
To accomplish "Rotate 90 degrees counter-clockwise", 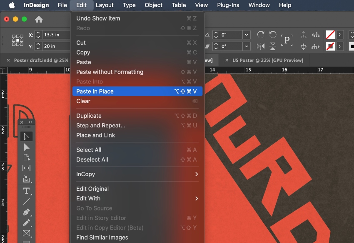I will click(273, 35).
